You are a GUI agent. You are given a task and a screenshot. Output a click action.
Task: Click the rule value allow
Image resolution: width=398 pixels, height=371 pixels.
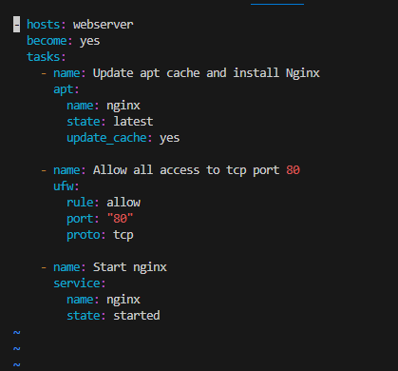point(123,203)
